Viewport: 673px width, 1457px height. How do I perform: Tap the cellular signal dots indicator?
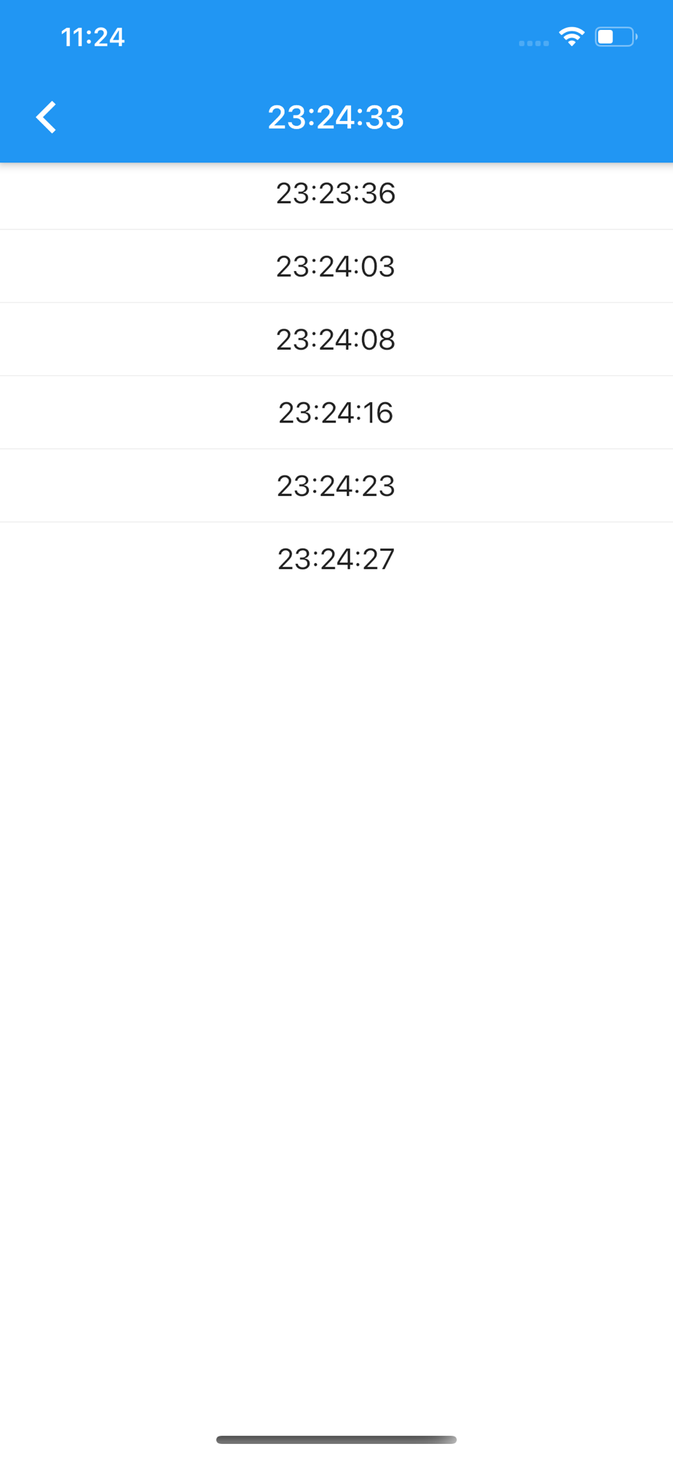[x=534, y=43]
